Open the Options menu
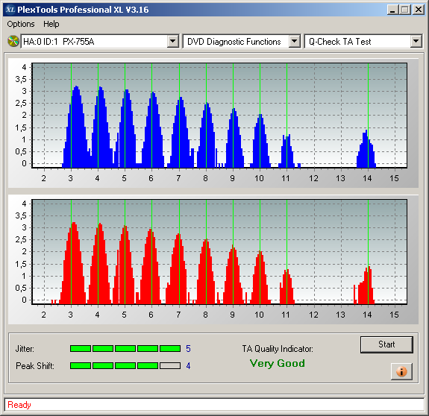429x416 pixels. point(21,24)
